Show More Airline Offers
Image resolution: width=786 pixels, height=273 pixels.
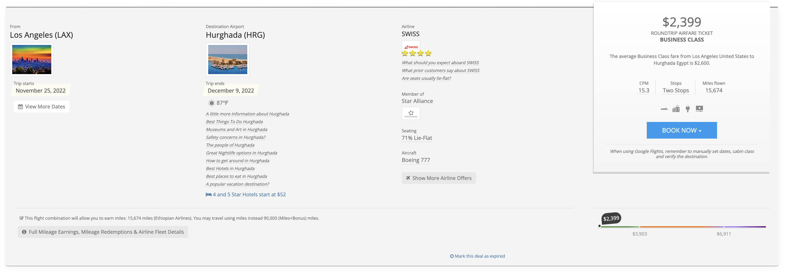pos(439,178)
